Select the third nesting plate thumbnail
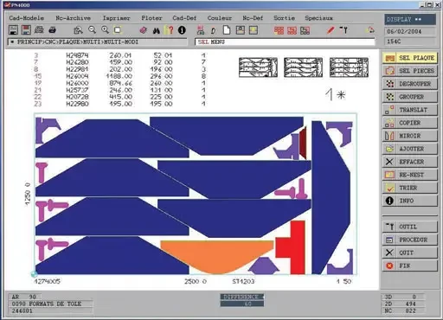The height and width of the screenshot is (320, 443). (x=349, y=67)
